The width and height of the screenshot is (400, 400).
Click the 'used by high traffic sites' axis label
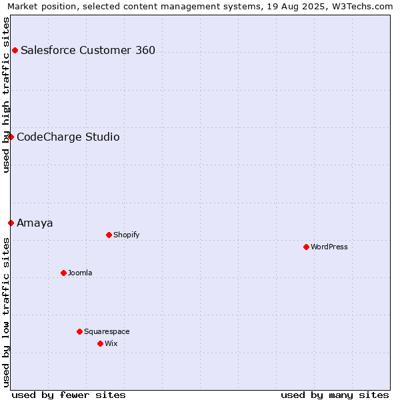5,95
